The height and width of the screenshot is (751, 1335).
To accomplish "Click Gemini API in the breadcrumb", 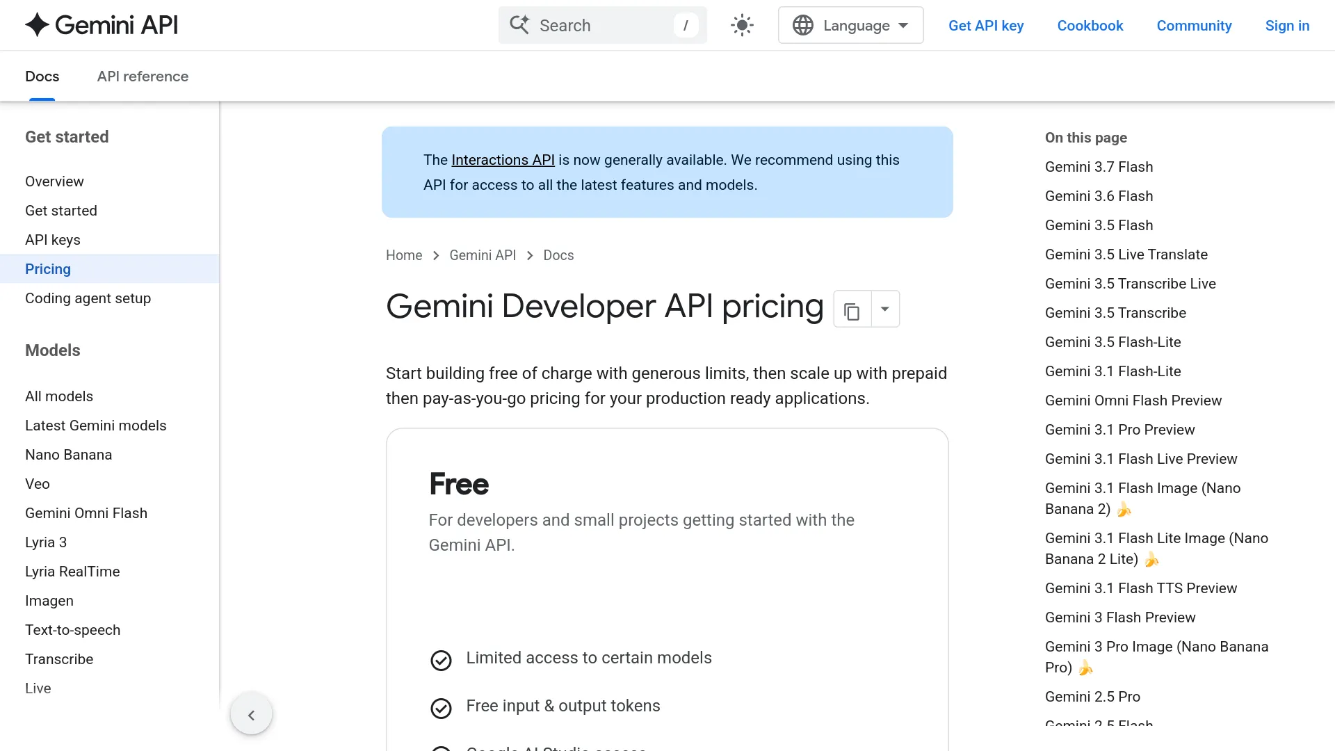I will [x=483, y=255].
